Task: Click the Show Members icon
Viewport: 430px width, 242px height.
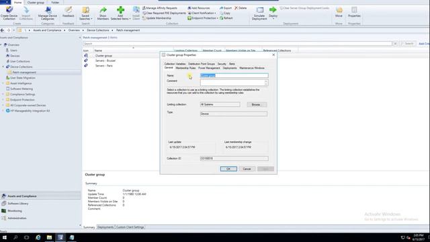Action: (x=103, y=13)
